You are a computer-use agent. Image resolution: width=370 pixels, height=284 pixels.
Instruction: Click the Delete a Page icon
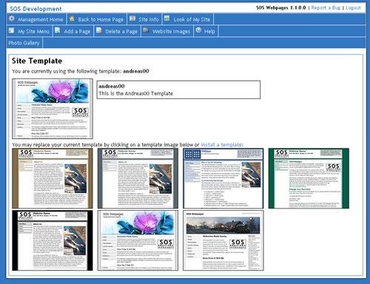tap(98, 30)
